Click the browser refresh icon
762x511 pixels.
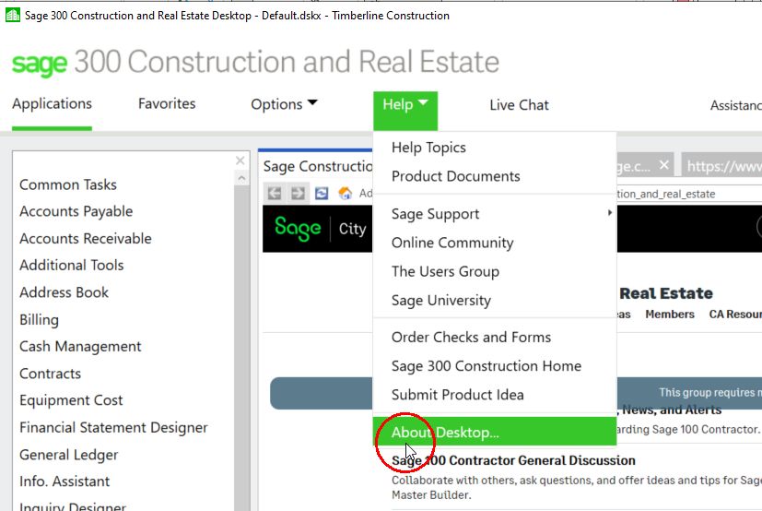point(322,193)
